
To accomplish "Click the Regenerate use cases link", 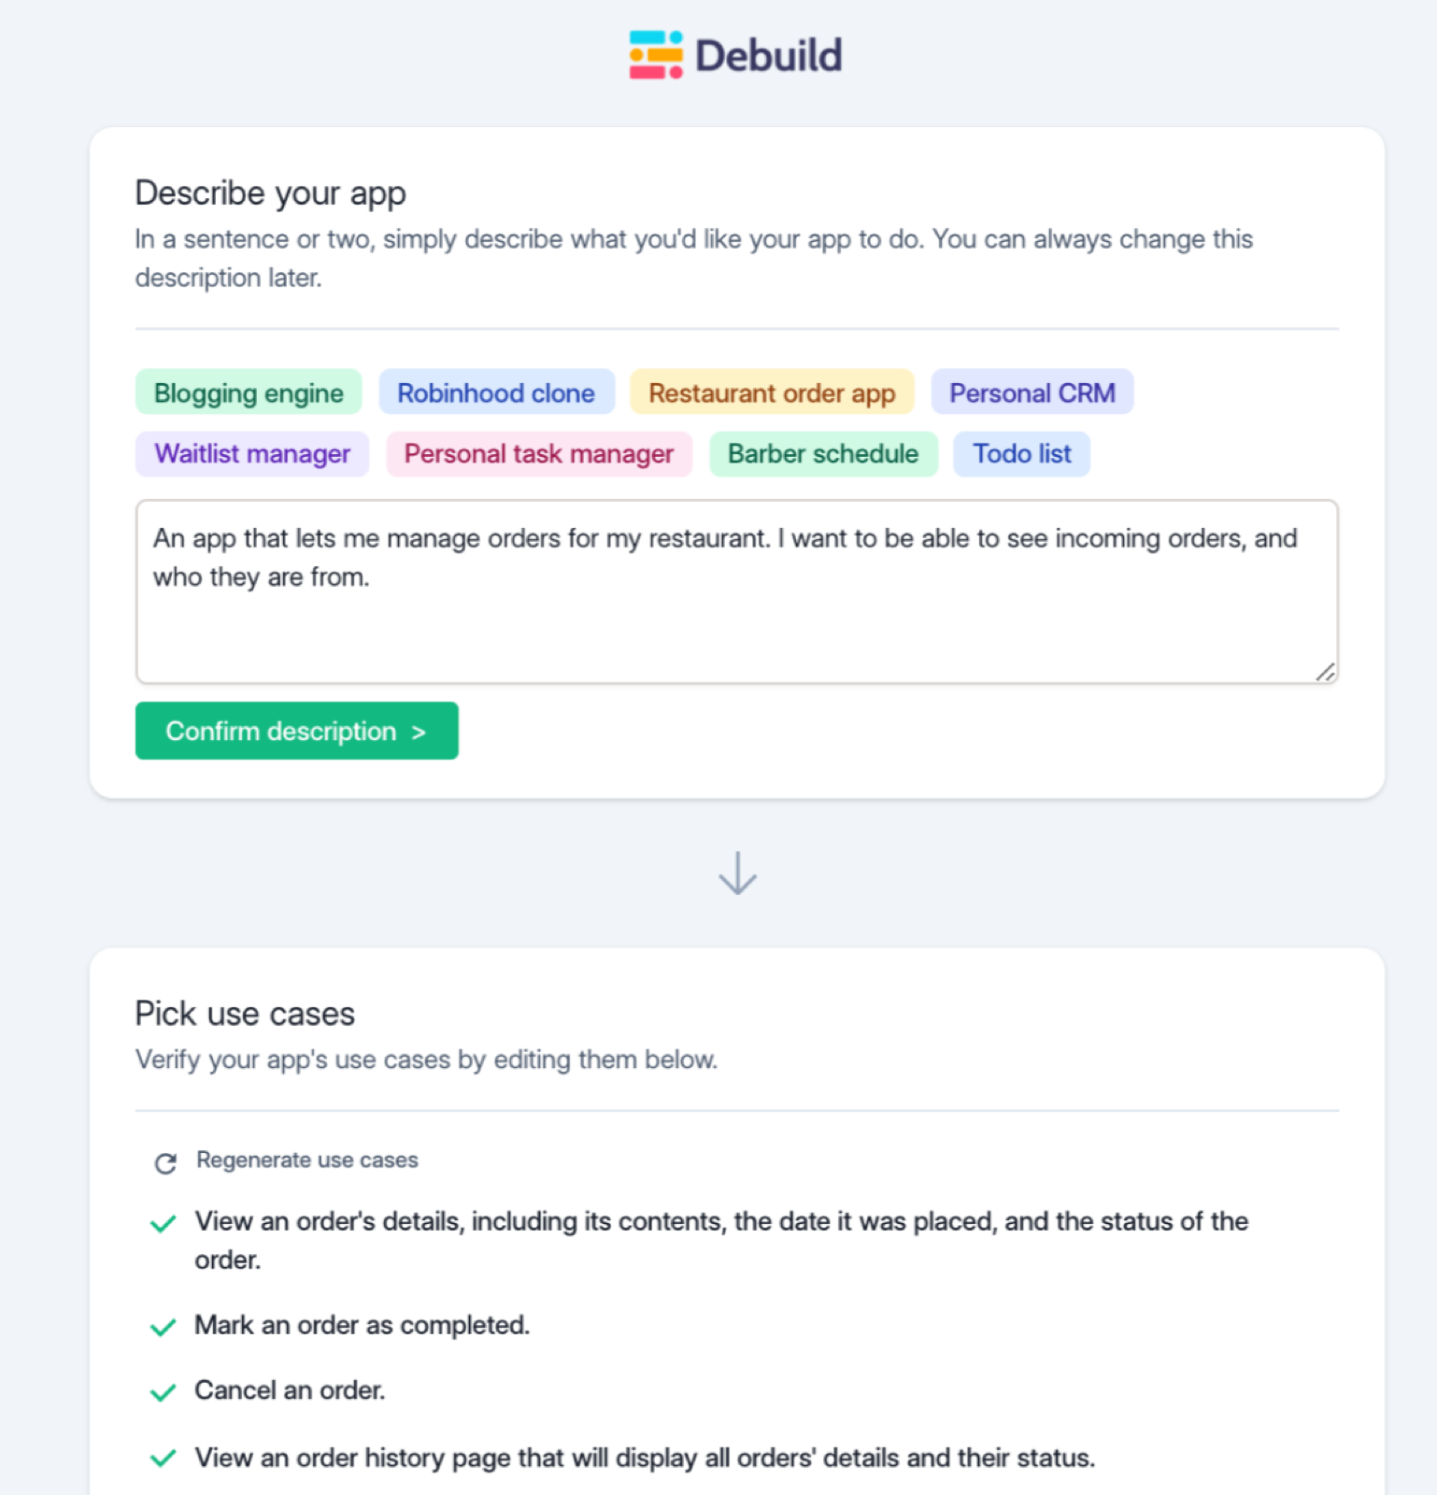I will coord(307,1160).
